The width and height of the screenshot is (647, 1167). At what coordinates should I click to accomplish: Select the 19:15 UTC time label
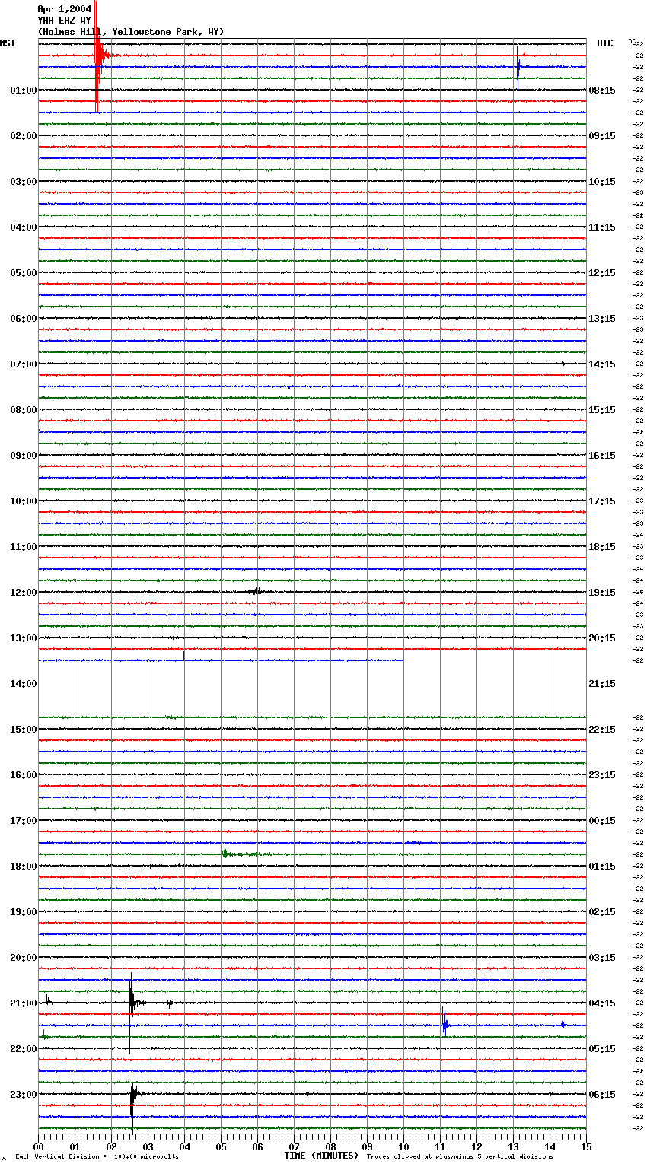[x=602, y=593]
